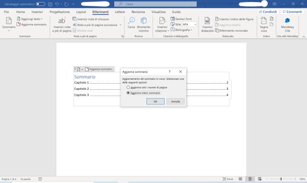This screenshot has height=183, width=307.
Task: Open the Quick Access Toolbar customize arrow
Action: [73, 4]
